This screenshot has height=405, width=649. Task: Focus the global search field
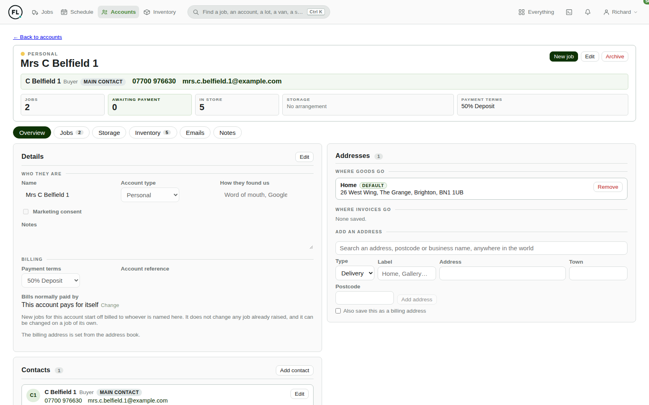259,12
